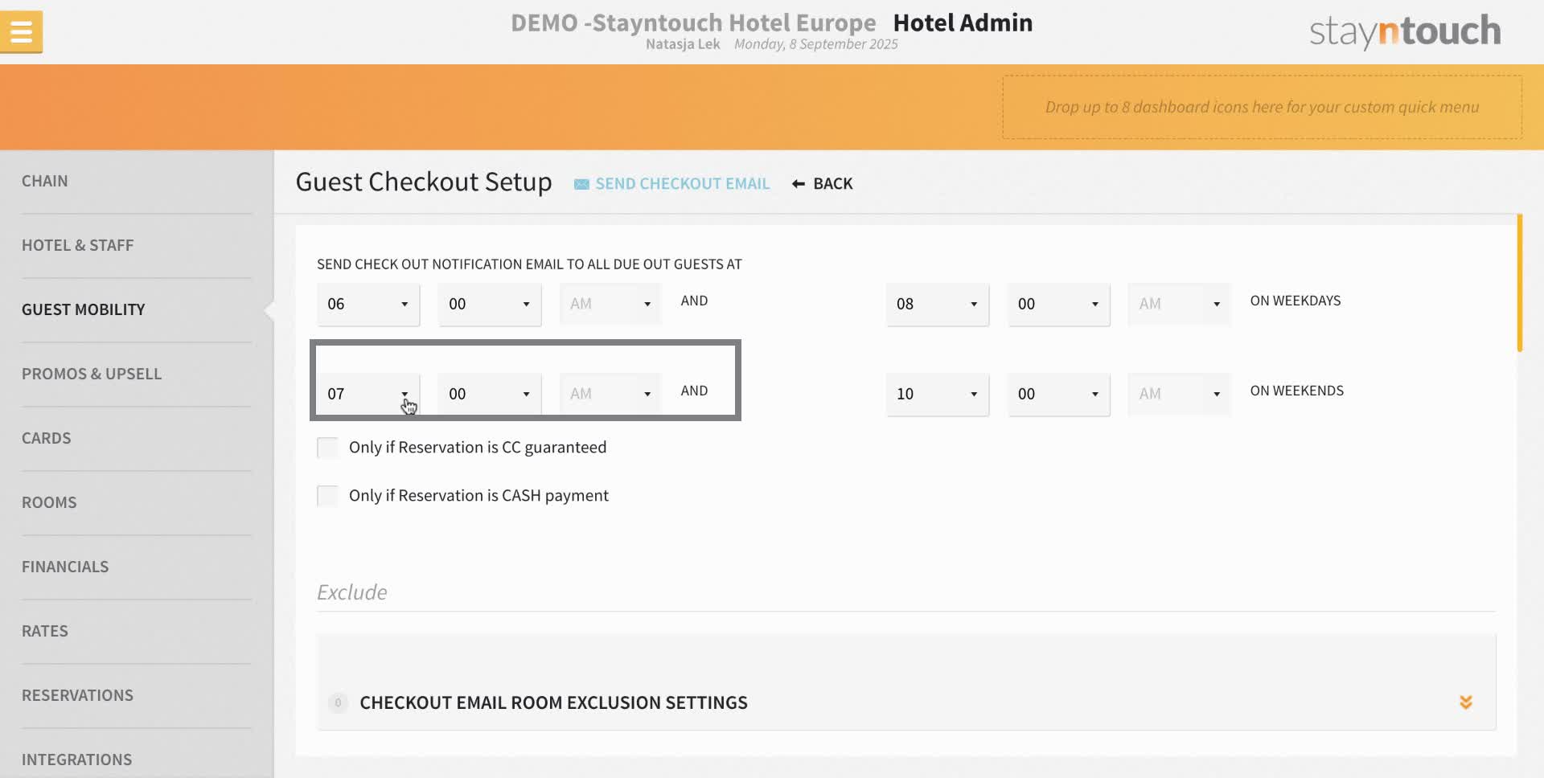Select RESERVATIONS from the sidebar
Viewport: 1544px width, 778px height.
(x=77, y=694)
